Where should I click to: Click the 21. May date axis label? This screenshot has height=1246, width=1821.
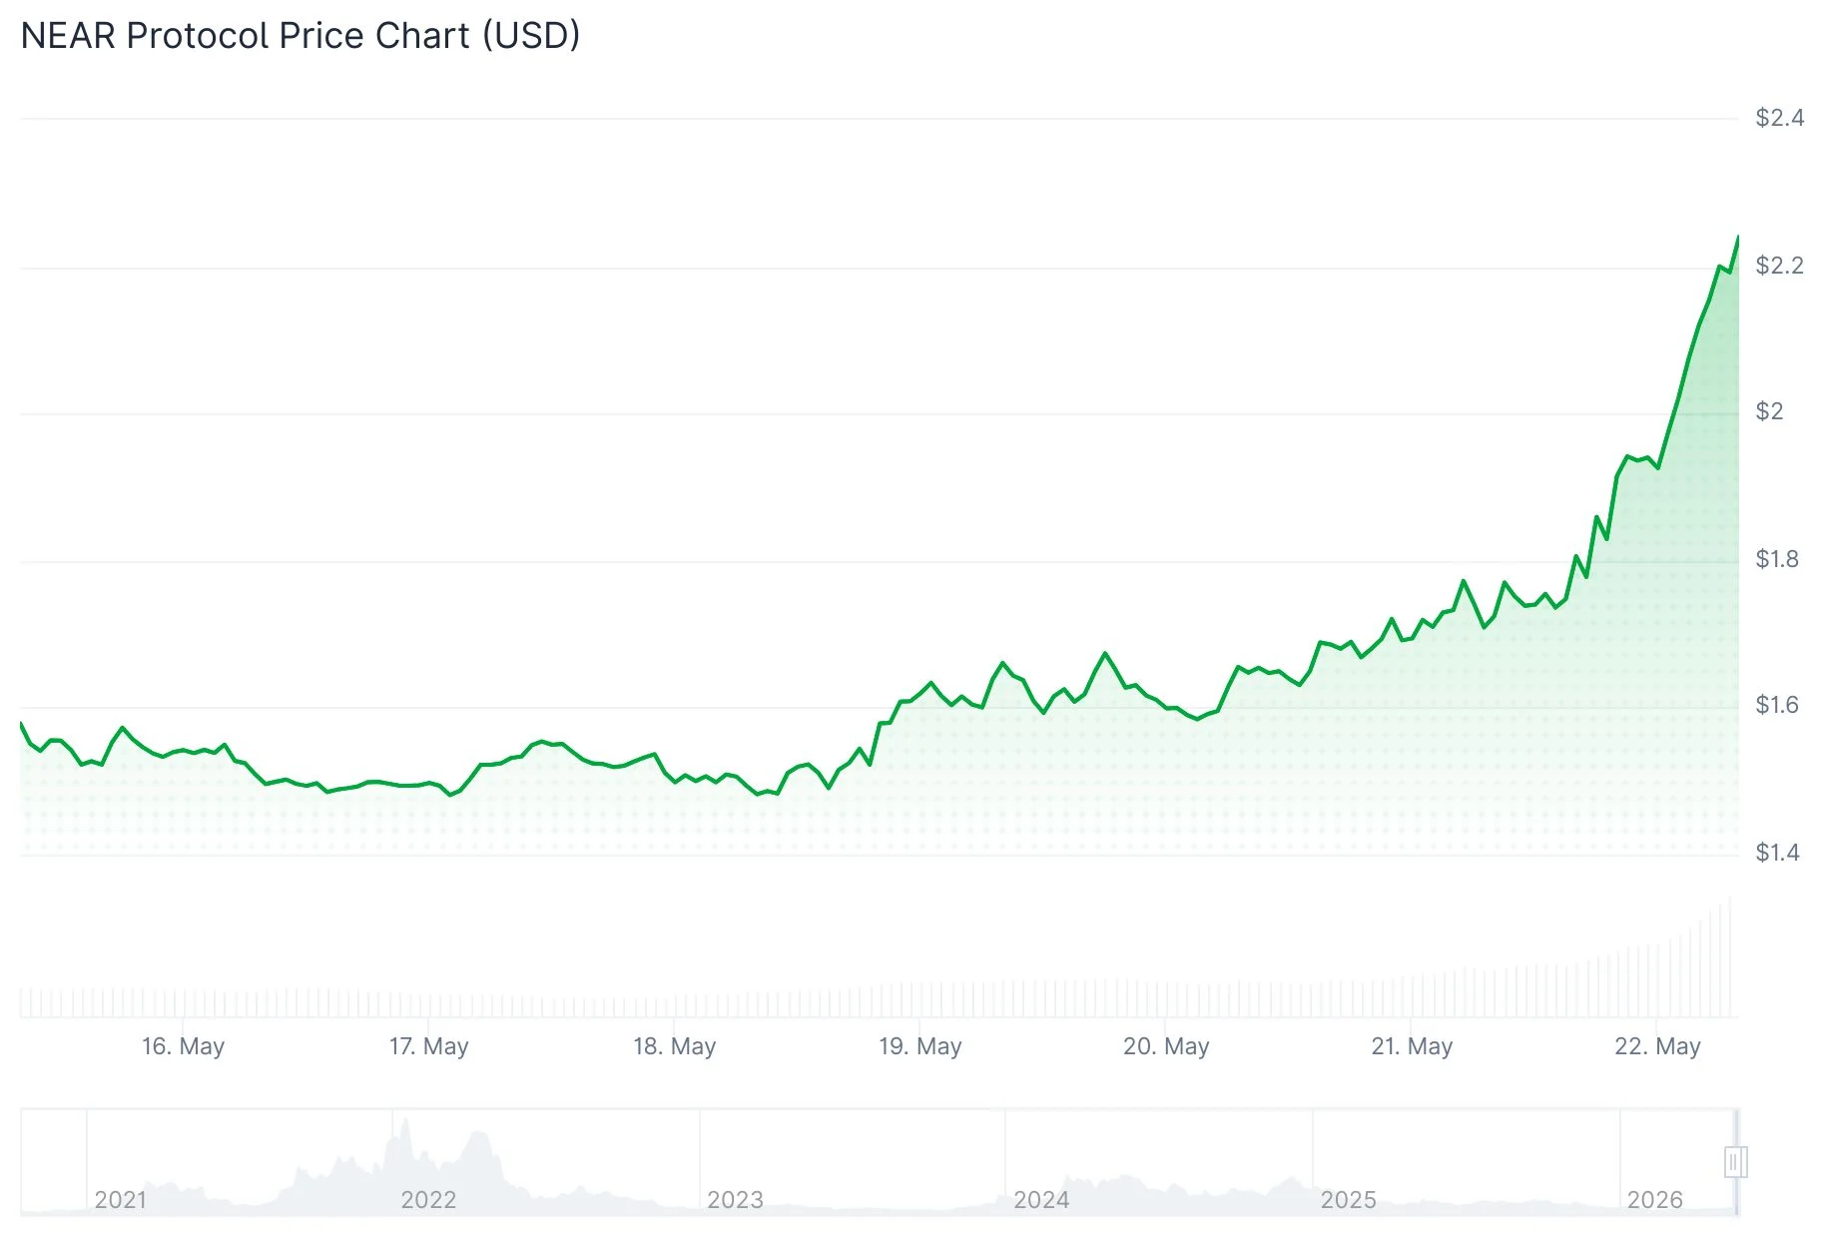click(x=1412, y=1046)
